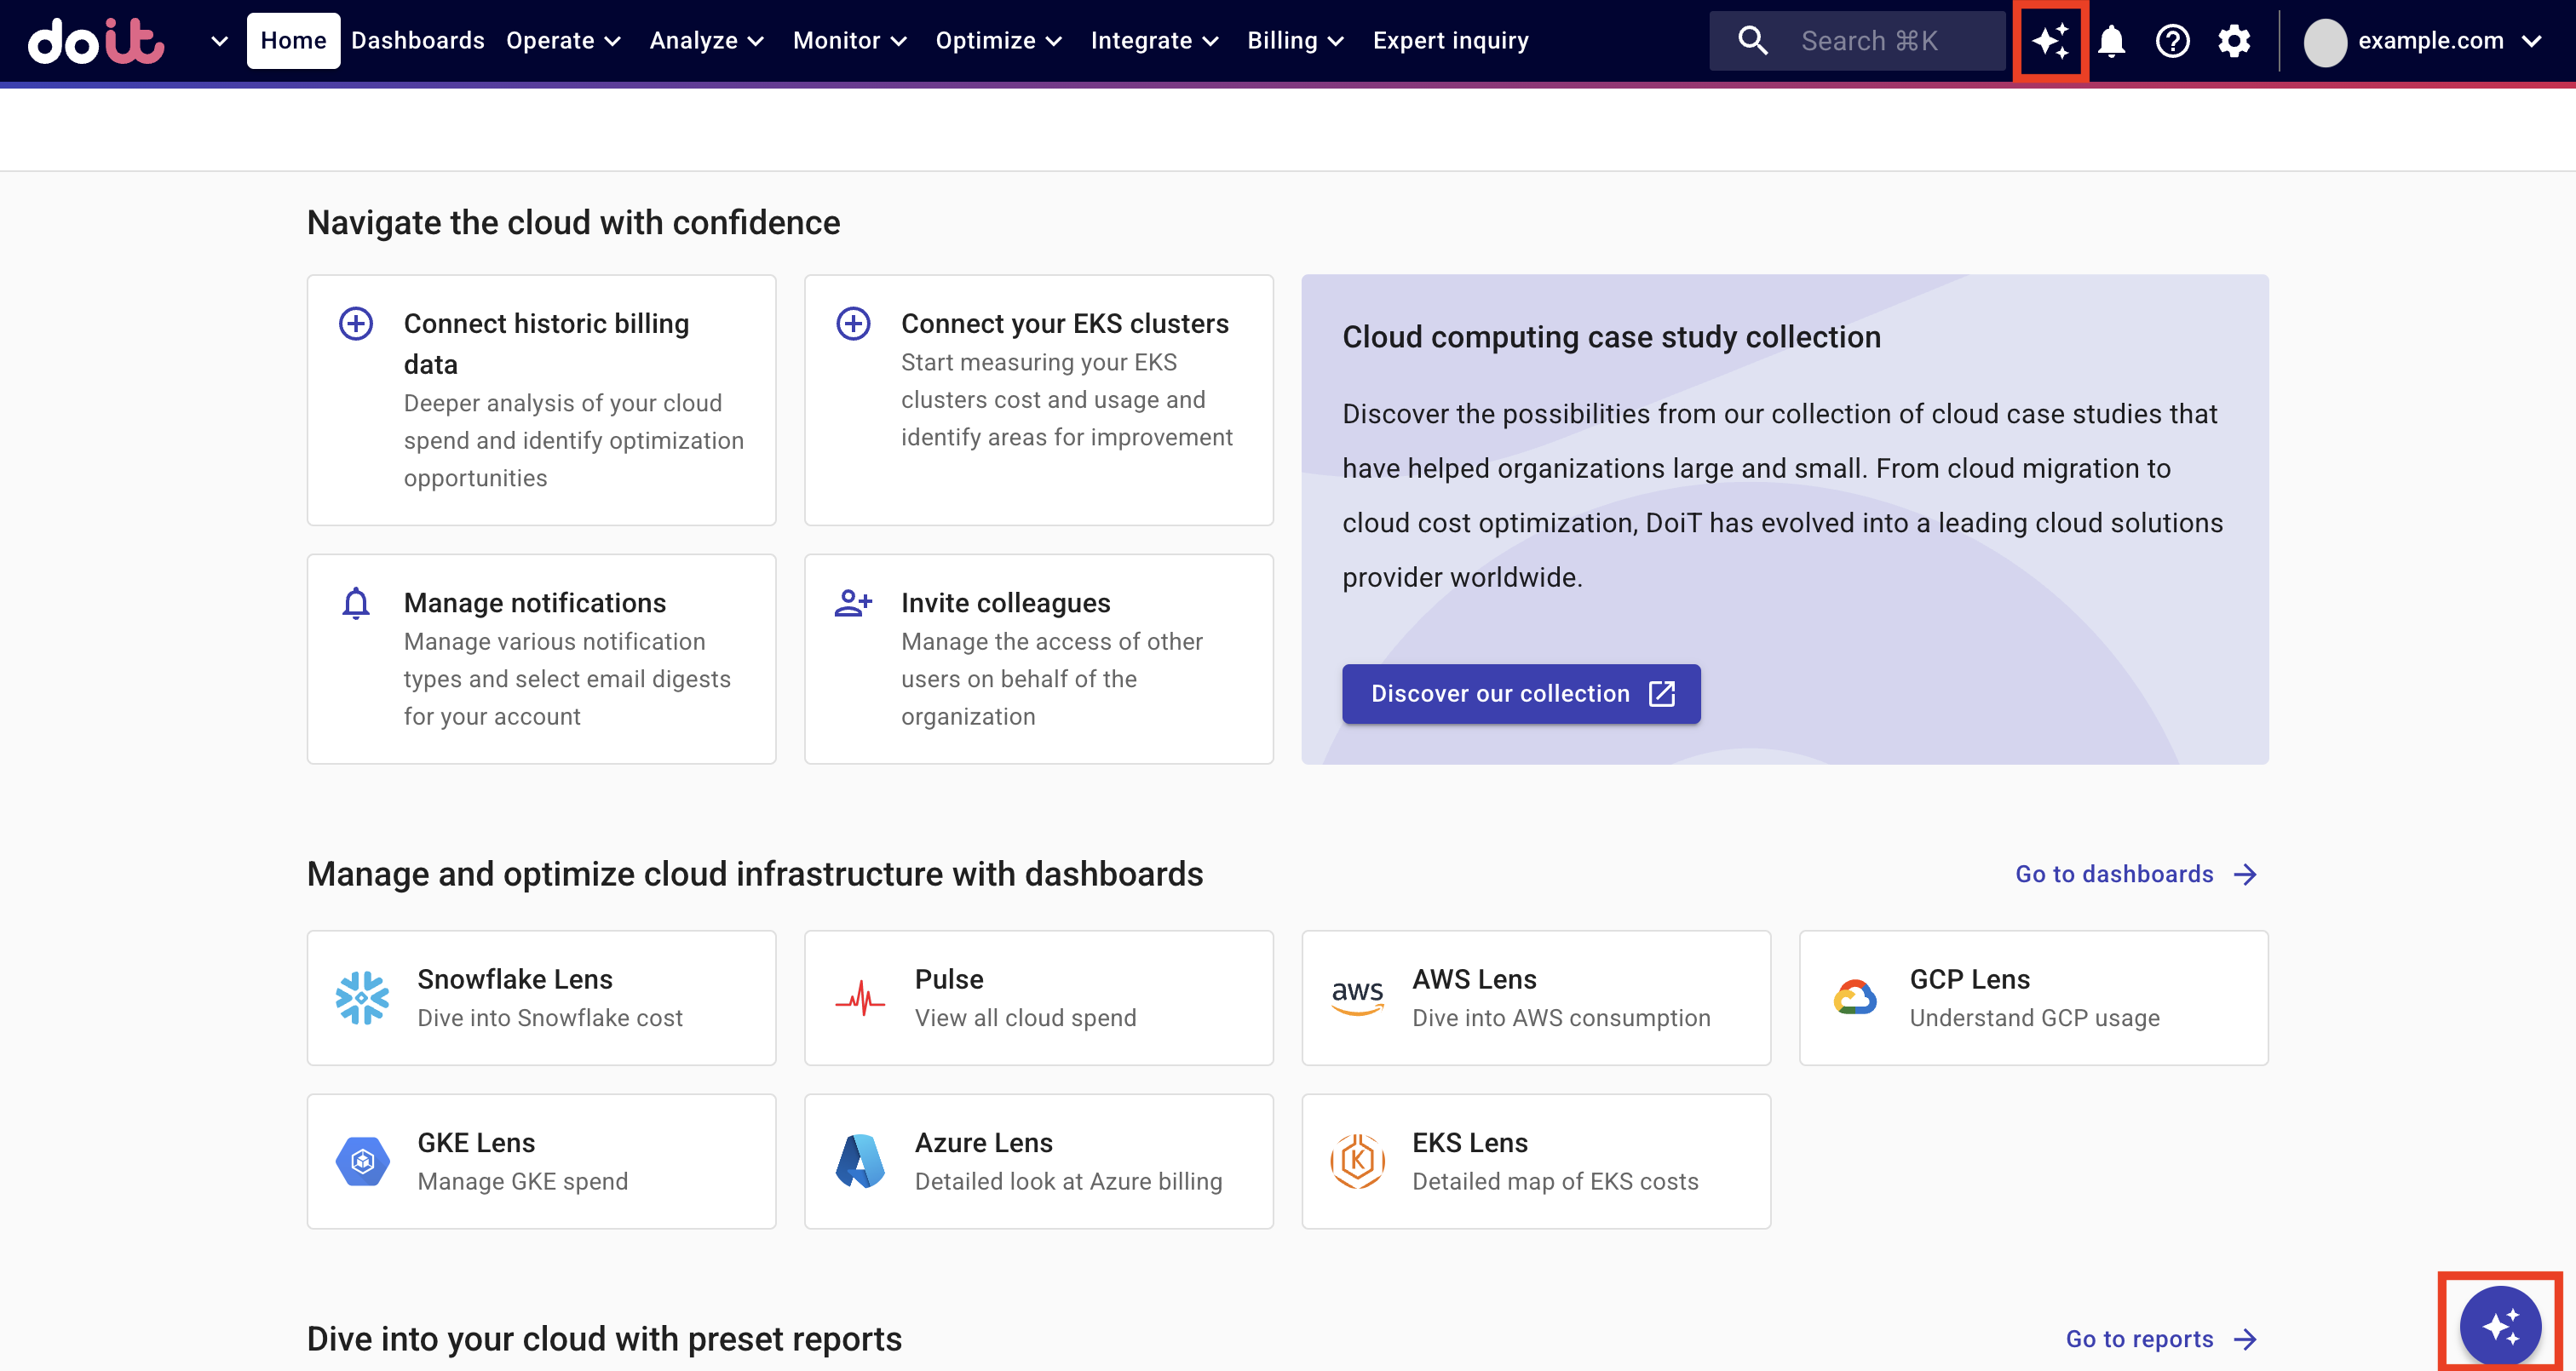Click 'Detailed look at Azure billing' text
This screenshot has height=1371, width=2576.
[1068, 1182]
